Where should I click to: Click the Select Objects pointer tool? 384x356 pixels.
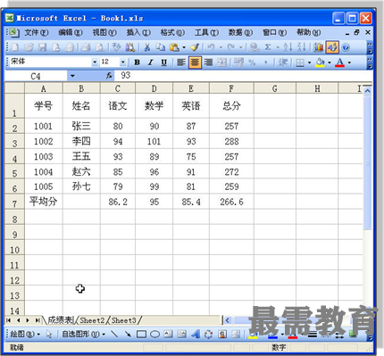(x=49, y=334)
